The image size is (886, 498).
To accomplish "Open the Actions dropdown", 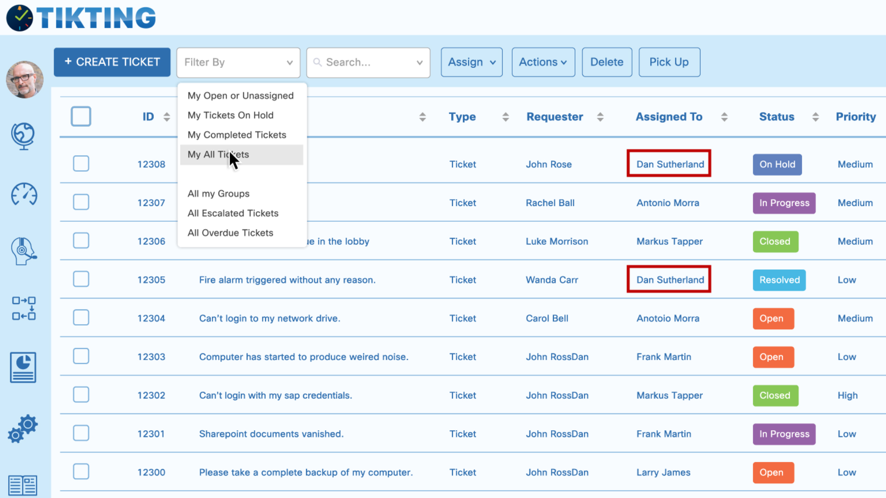I will coord(543,62).
